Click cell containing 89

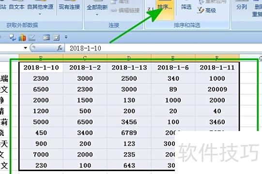173,89
